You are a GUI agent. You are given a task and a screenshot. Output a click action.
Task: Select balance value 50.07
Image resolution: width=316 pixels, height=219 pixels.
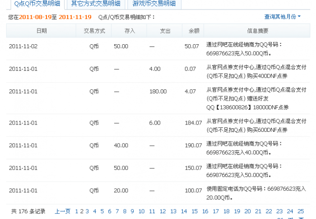pos(192,47)
